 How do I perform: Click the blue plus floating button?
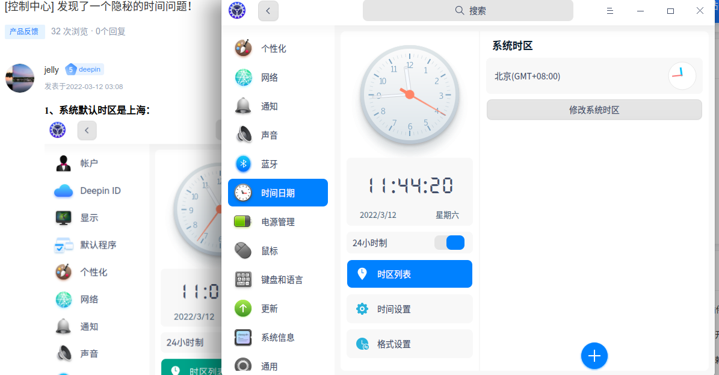594,356
